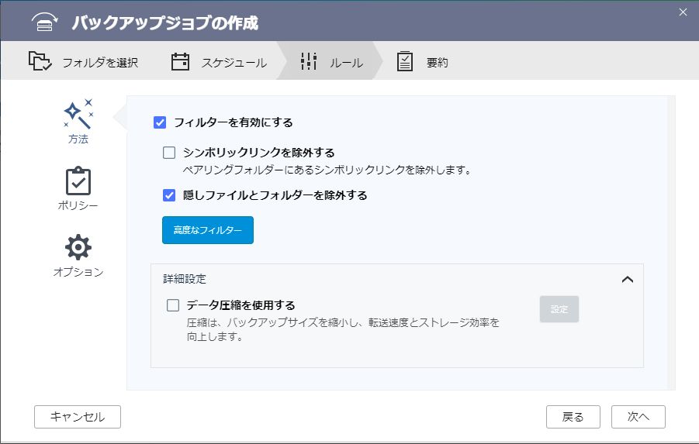Viewport: 699px width, 444px height.
Task: Select the ルール step label
Action: (346, 63)
